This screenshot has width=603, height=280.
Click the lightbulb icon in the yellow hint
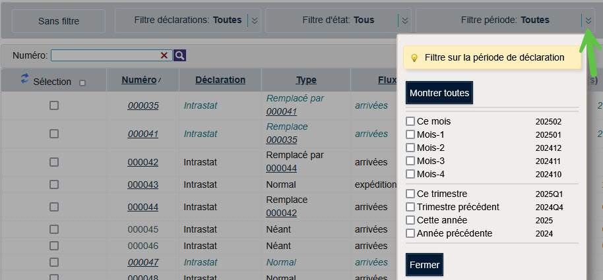[x=414, y=58]
